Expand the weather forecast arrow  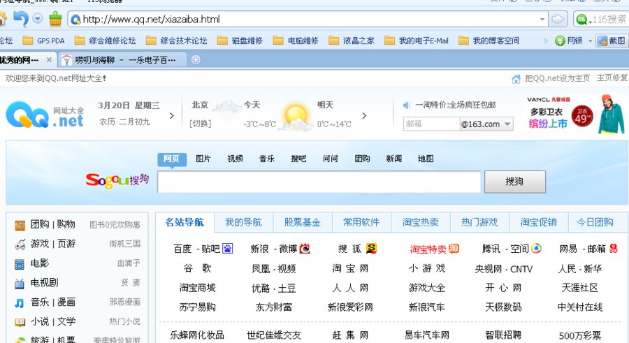[364, 115]
